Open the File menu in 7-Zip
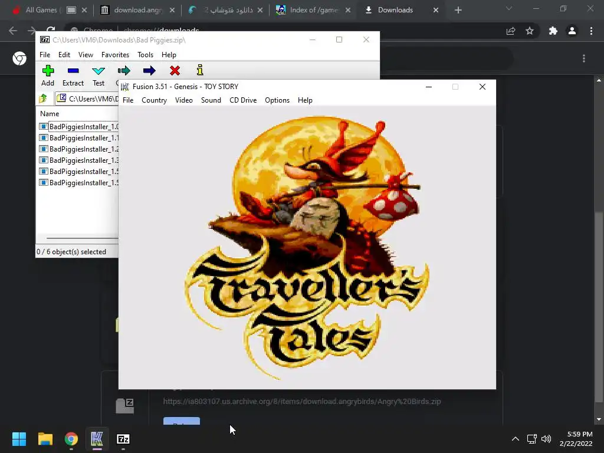 (45, 55)
